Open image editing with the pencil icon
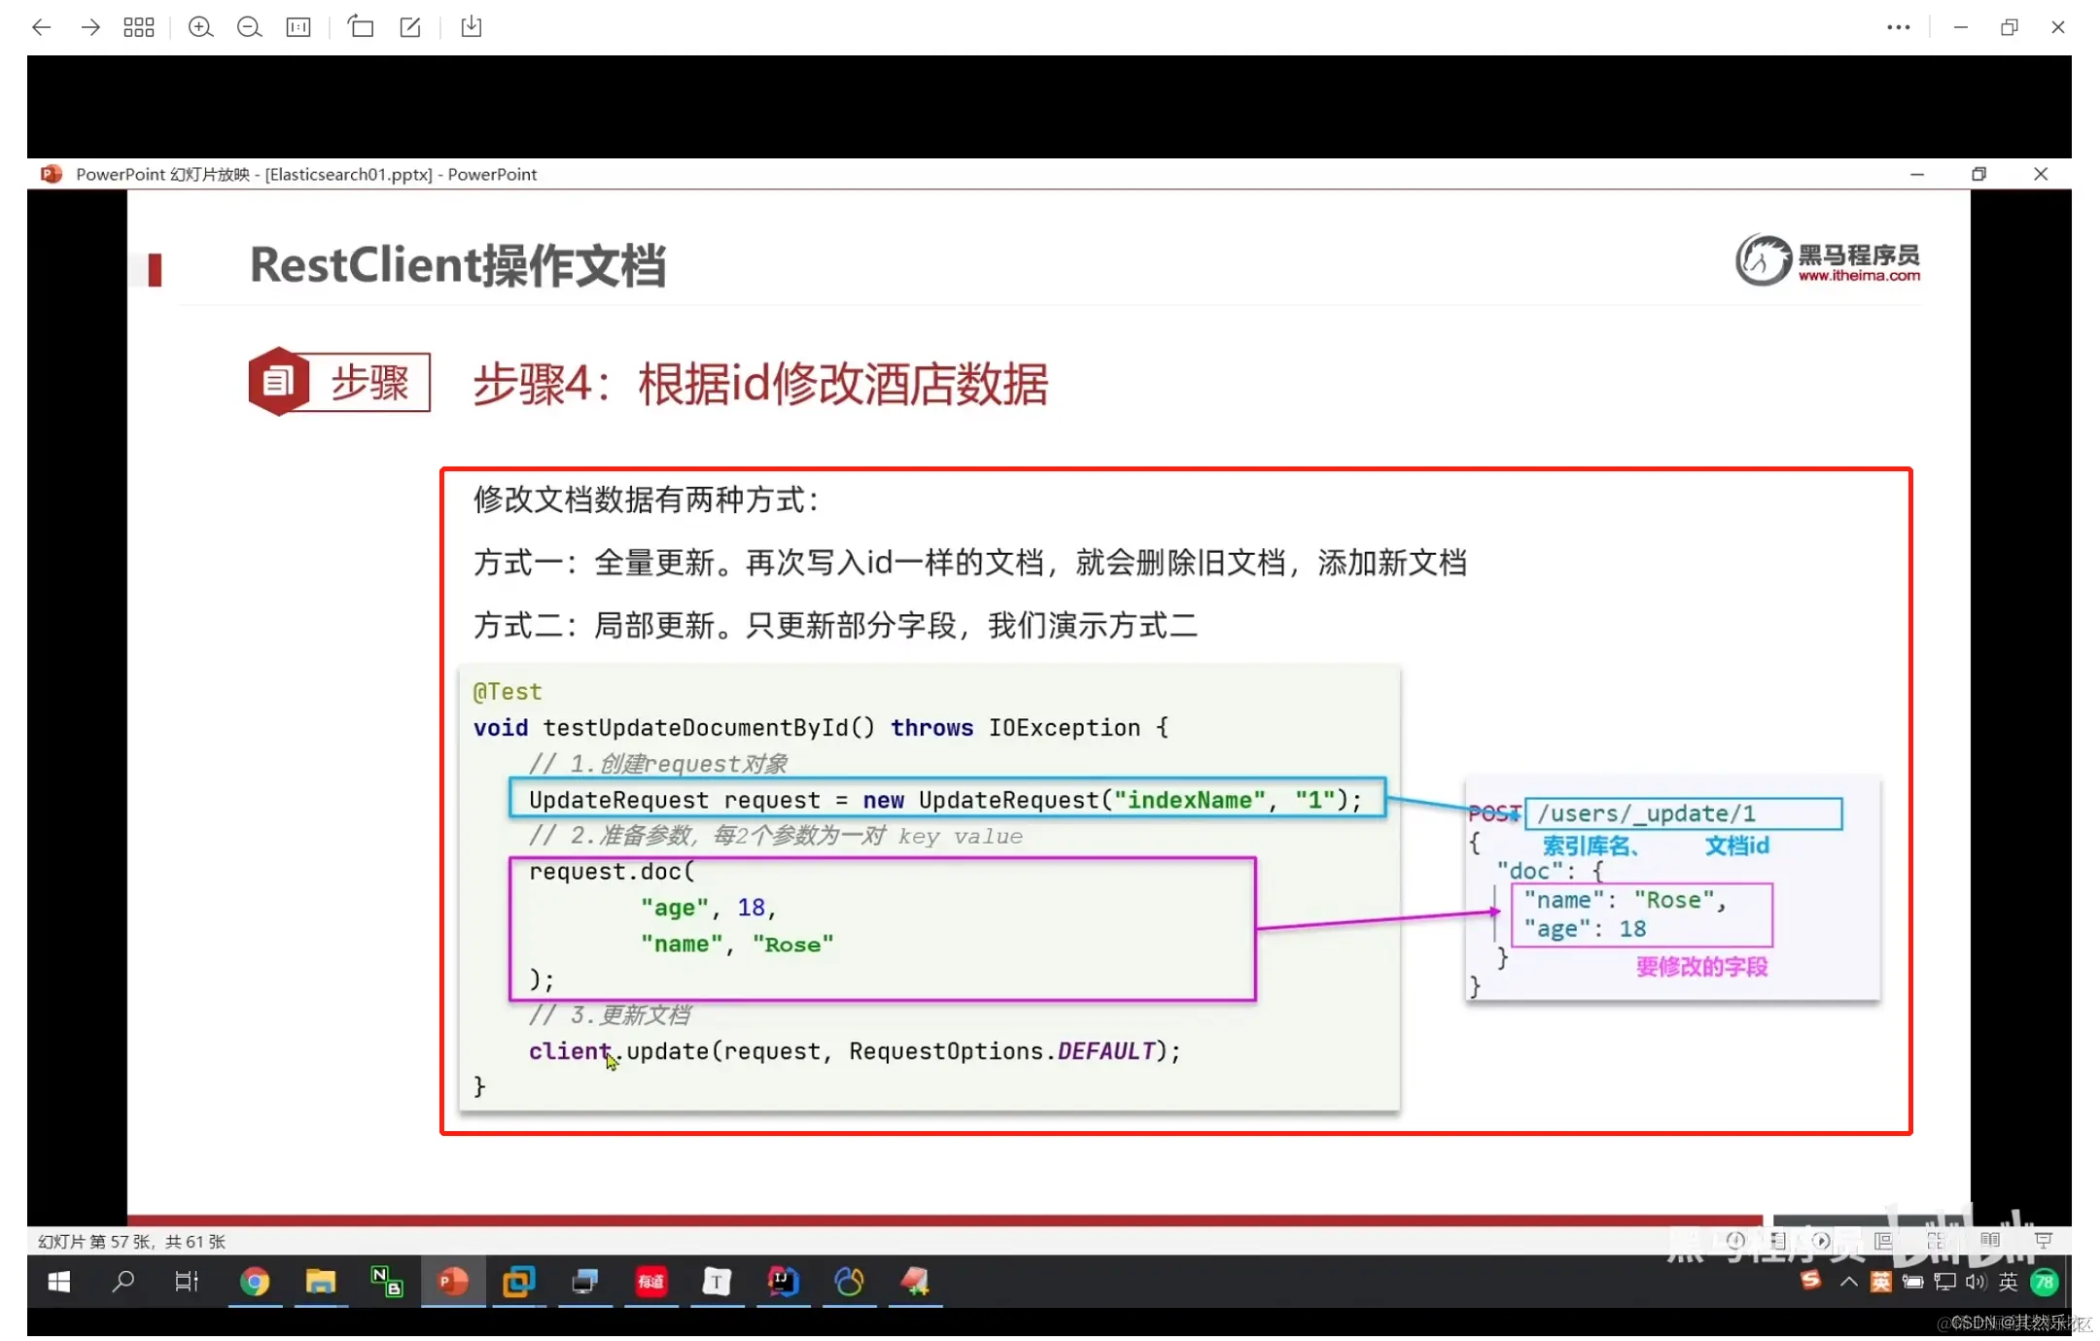The width and height of the screenshot is (2100, 1341). (x=410, y=27)
